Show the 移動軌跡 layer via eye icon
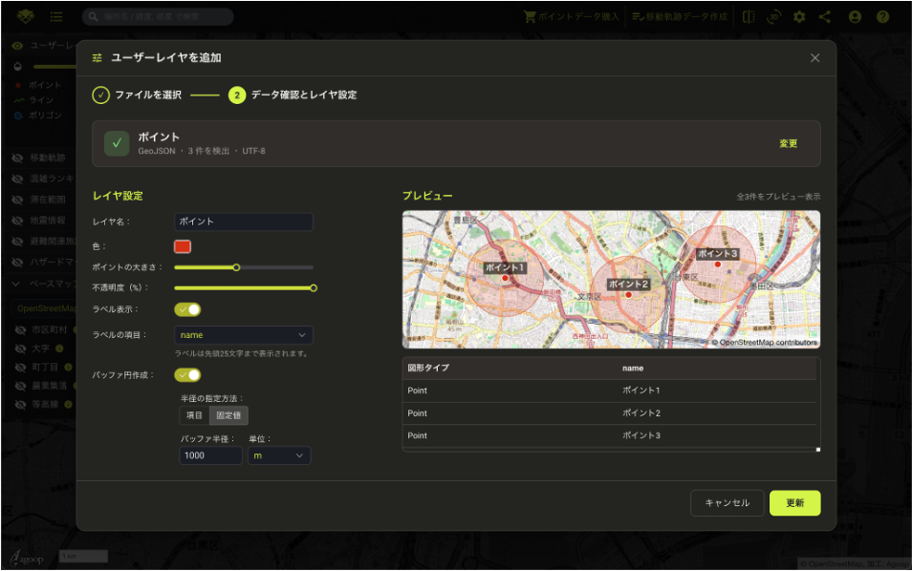The image size is (912, 571). pyautogui.click(x=17, y=158)
